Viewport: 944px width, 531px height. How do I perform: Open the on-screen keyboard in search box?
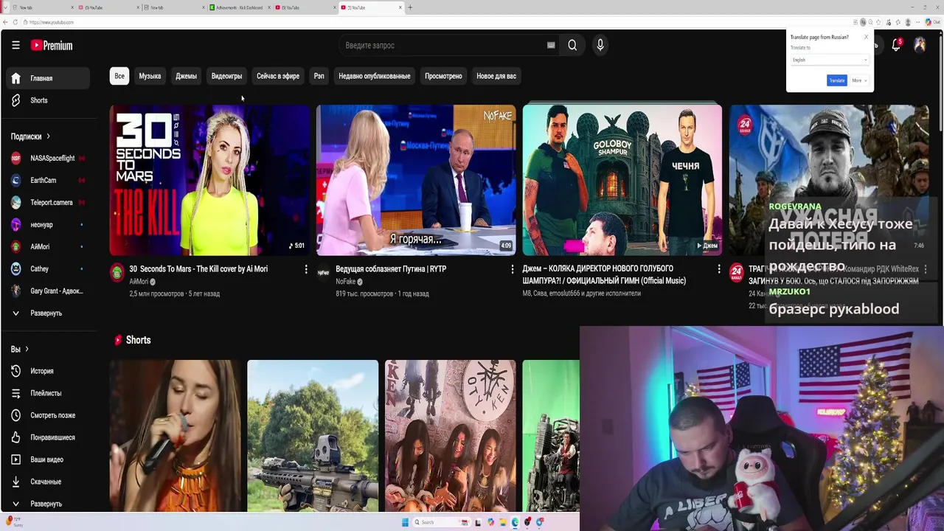(x=551, y=45)
